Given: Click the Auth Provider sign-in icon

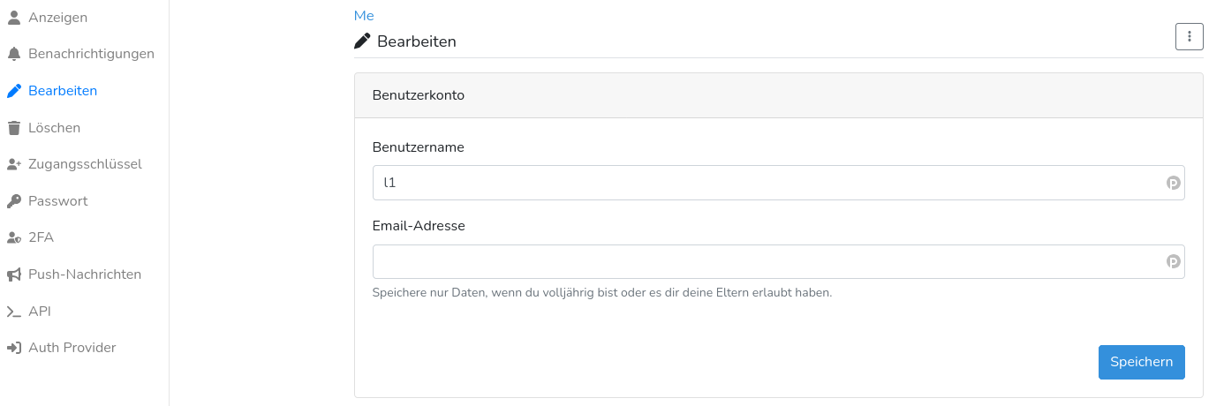Looking at the screenshot, I should pyautogui.click(x=13, y=348).
